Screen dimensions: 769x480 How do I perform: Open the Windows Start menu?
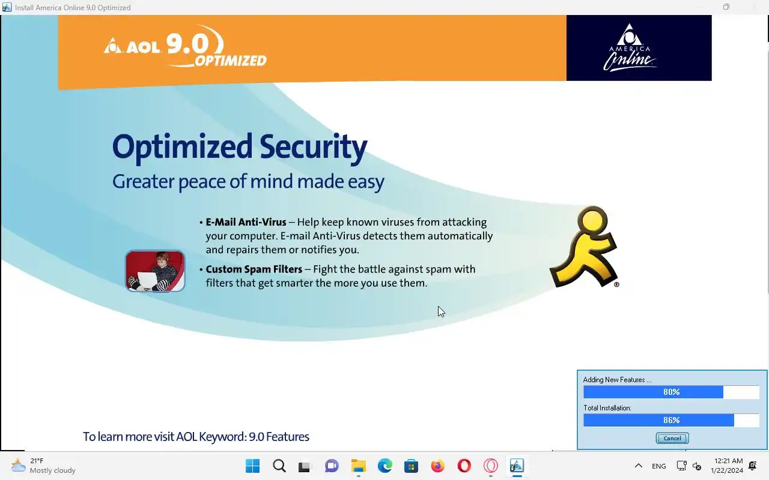253,466
